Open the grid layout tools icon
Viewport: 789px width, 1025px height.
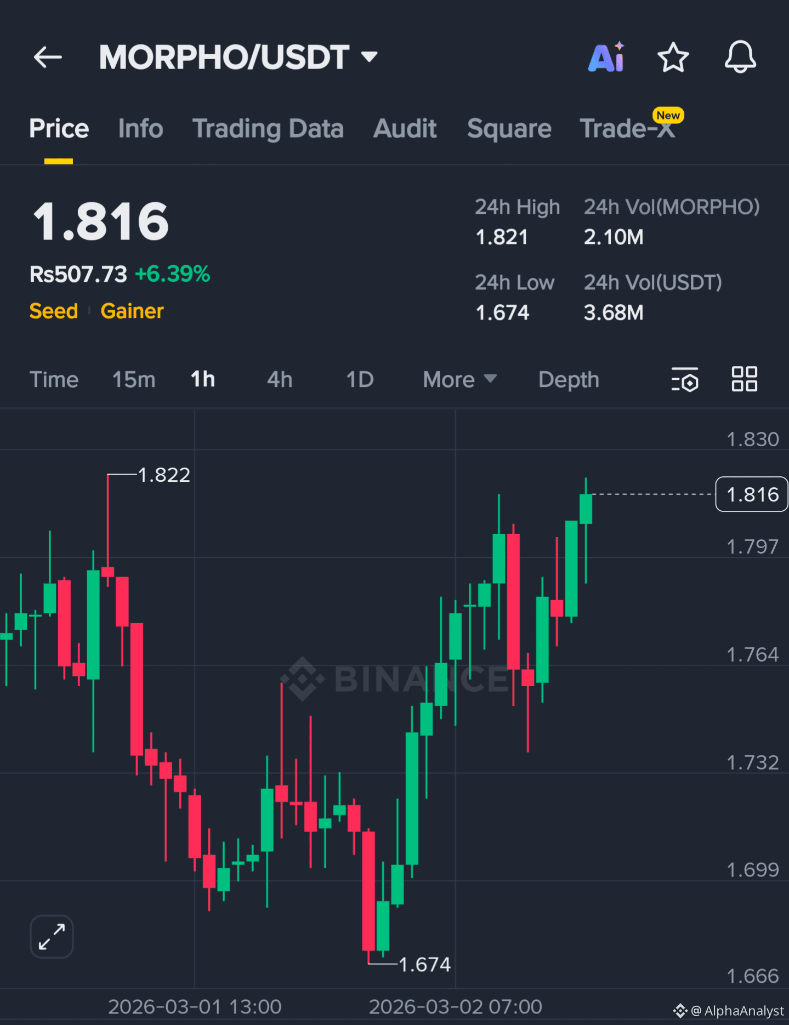click(745, 379)
